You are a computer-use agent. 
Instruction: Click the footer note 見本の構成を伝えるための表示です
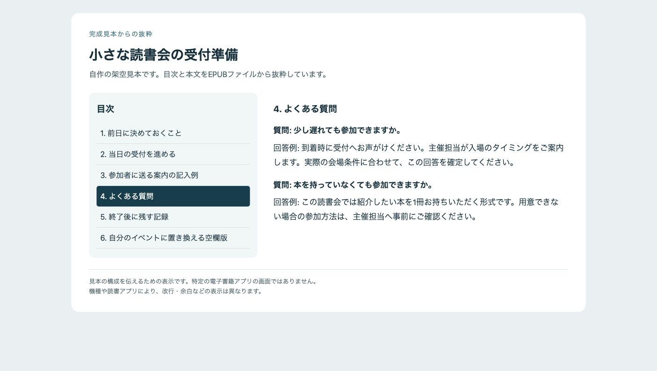tap(204, 282)
